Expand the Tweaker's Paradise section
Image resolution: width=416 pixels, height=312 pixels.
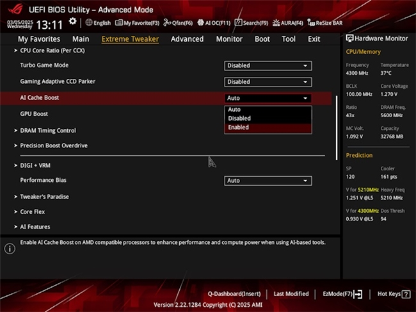point(44,197)
